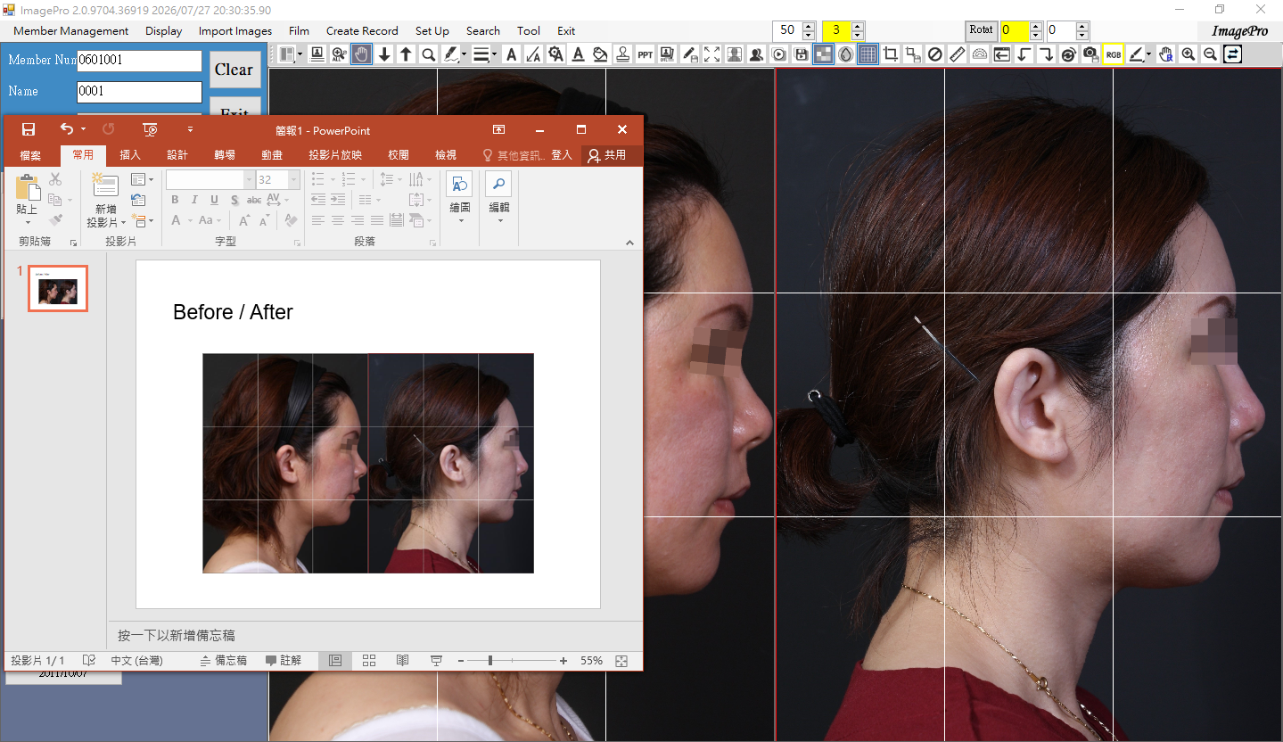Click the up arrow icon in ImagePro toolbar

click(406, 54)
